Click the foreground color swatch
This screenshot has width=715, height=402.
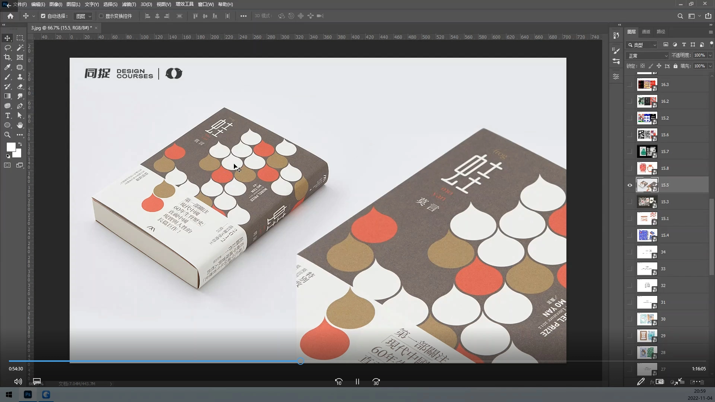click(10, 147)
